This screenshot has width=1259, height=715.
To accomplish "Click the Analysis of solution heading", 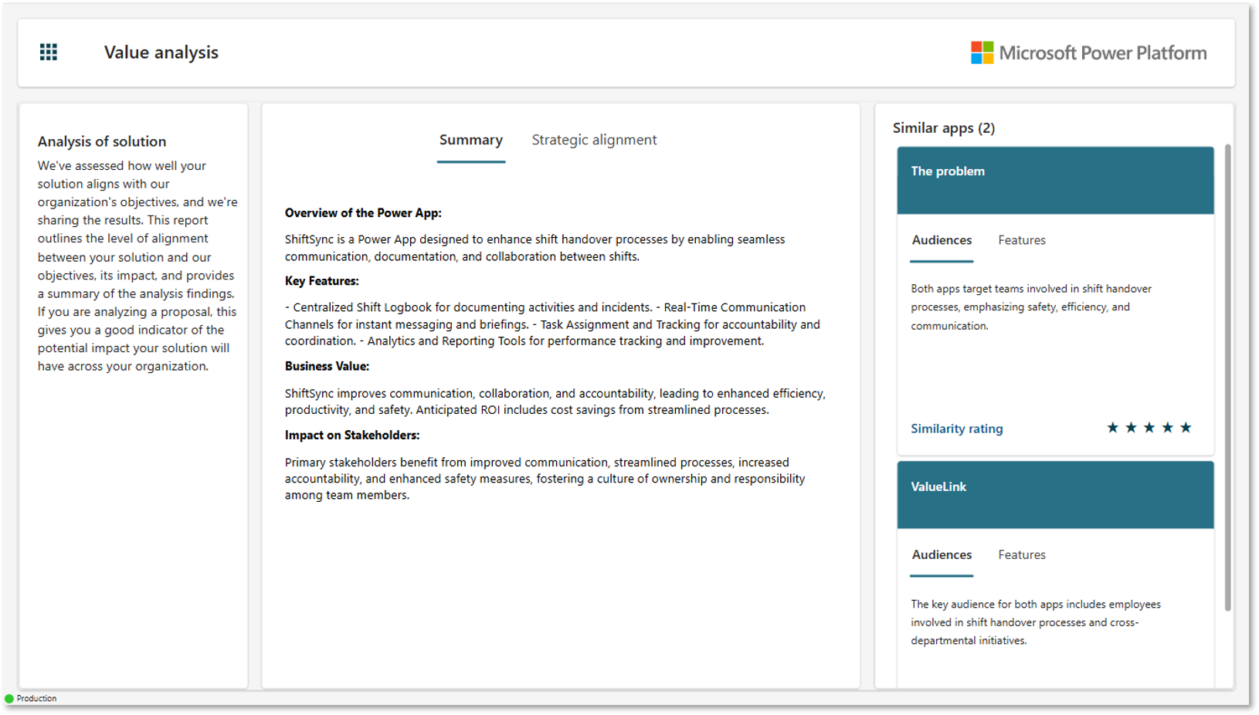I will [x=102, y=141].
